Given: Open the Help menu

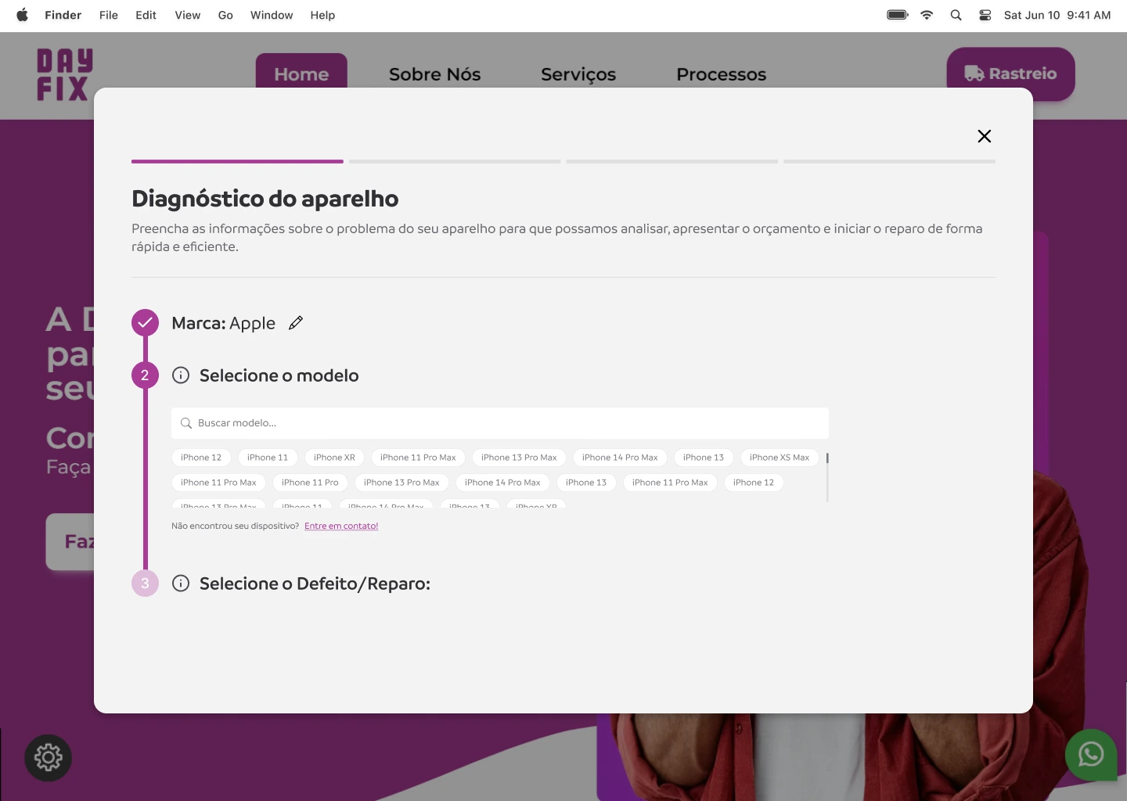Looking at the screenshot, I should click(x=322, y=15).
